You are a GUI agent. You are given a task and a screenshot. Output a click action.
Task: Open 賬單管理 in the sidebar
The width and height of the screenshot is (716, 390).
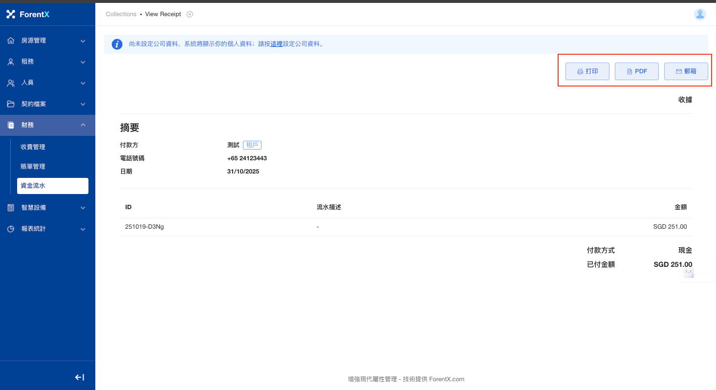[33, 166]
